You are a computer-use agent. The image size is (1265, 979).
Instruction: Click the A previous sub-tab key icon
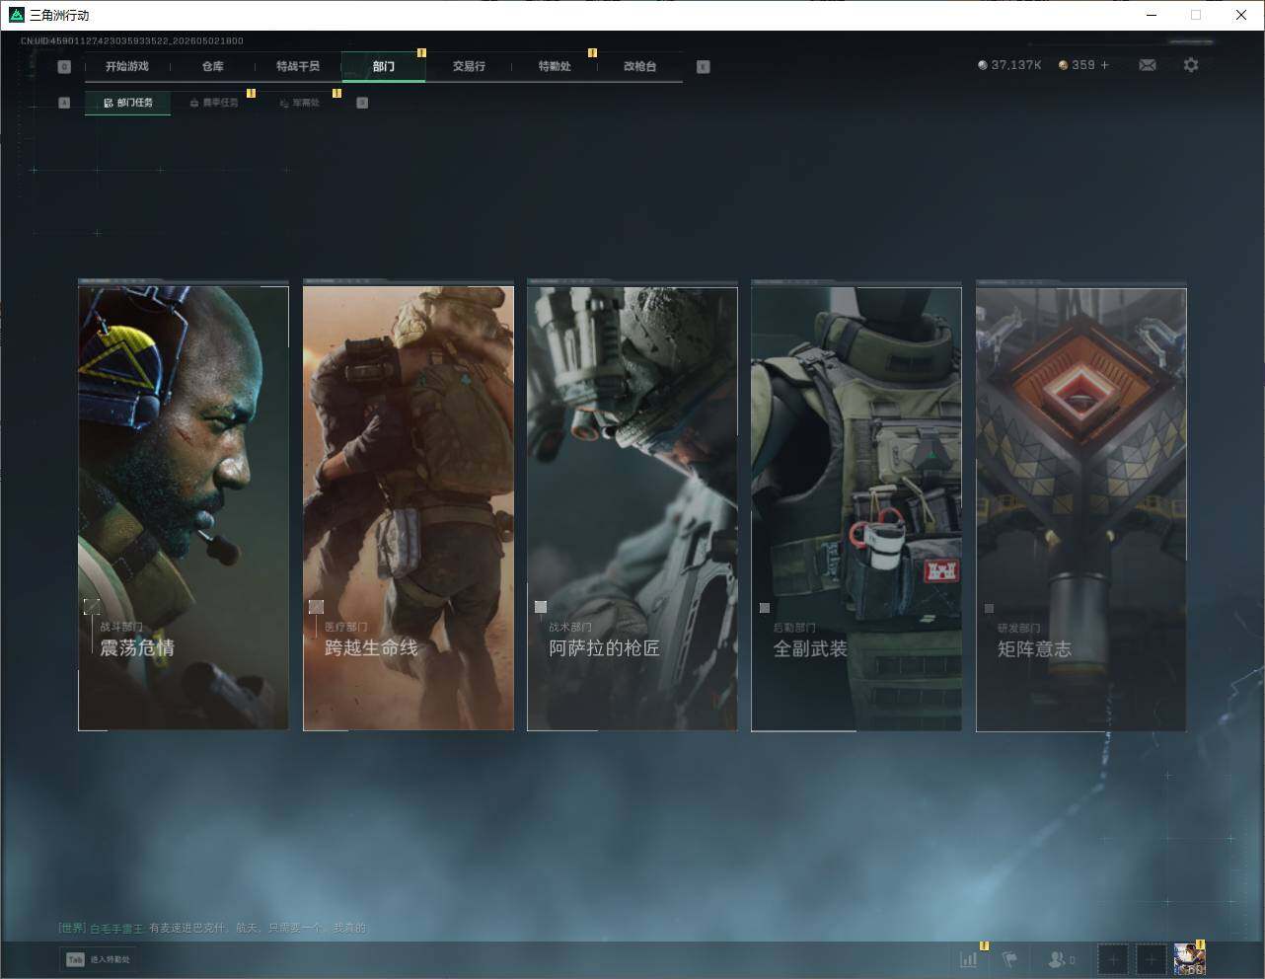[x=64, y=103]
